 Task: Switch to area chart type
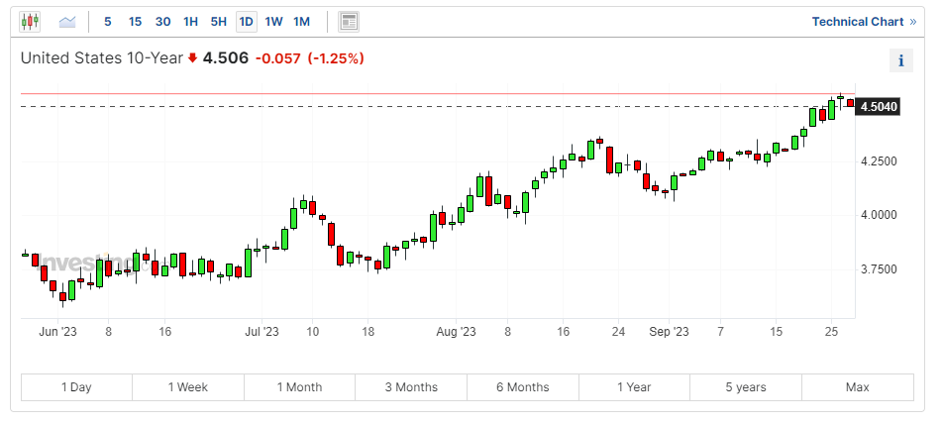click(67, 21)
